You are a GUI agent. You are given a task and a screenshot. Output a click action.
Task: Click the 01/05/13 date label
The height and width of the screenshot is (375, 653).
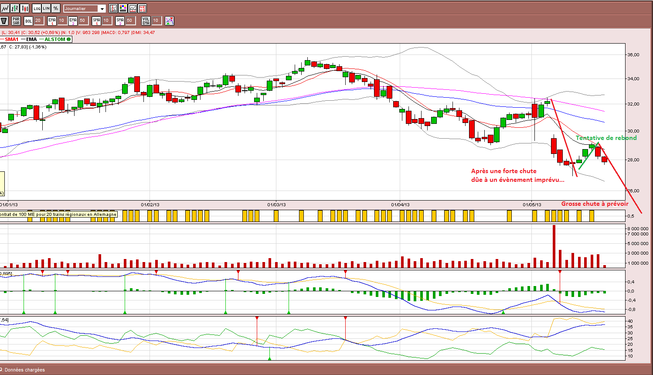532,205
